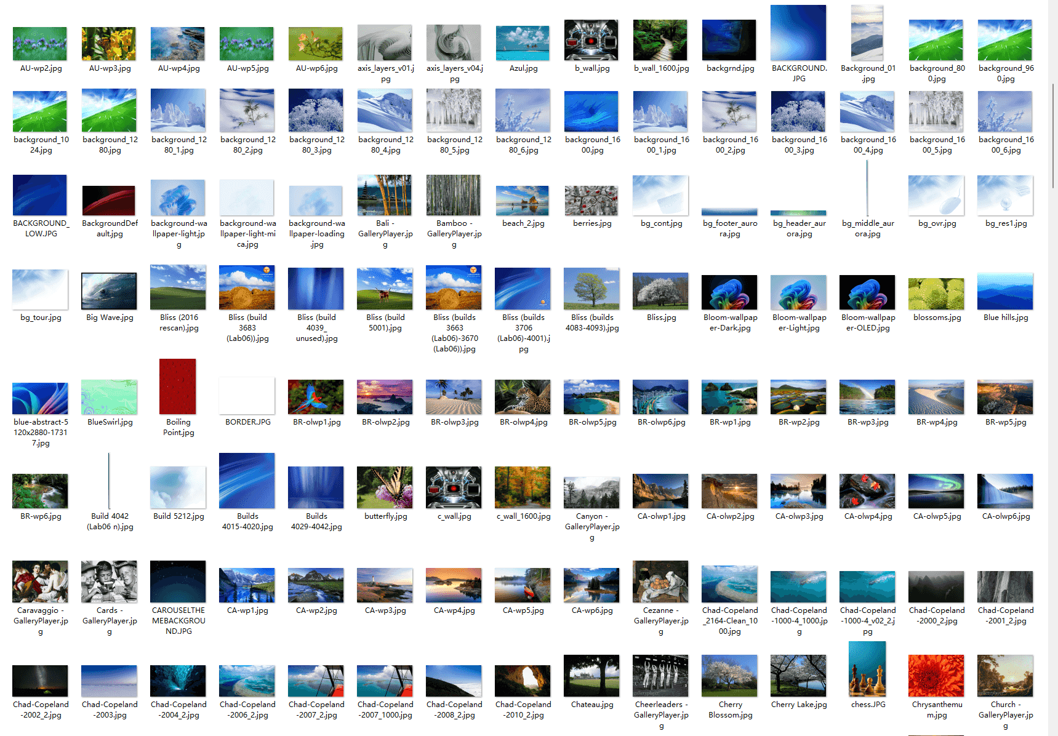Click the BORDER.JPG blank white file
The height and width of the screenshot is (736, 1058).
tap(247, 397)
